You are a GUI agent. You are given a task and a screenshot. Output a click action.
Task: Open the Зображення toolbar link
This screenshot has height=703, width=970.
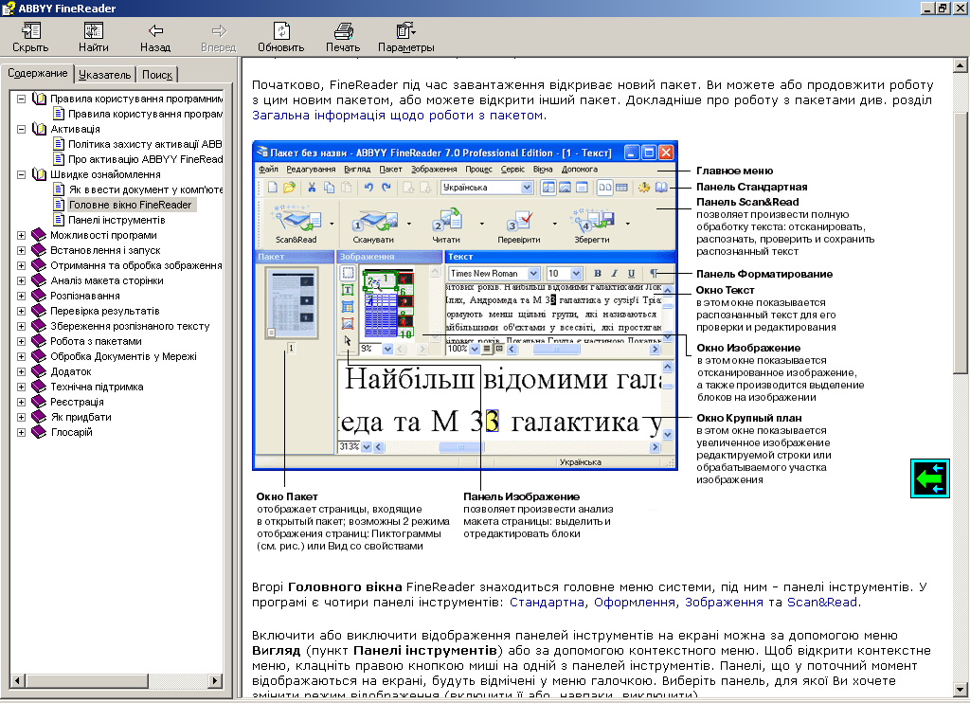click(x=724, y=603)
